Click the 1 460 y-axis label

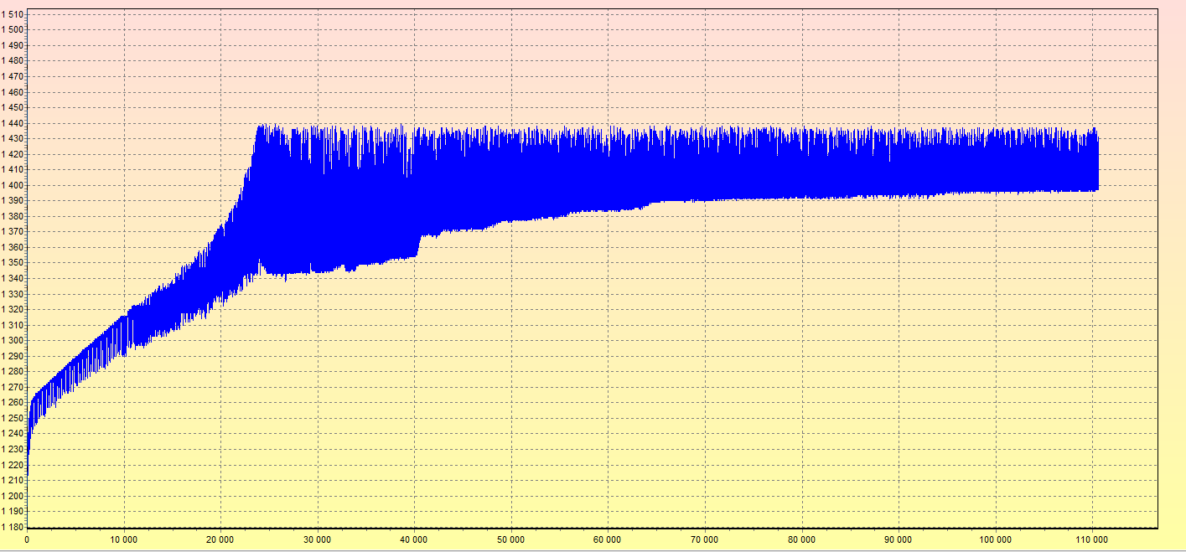pos(13,91)
